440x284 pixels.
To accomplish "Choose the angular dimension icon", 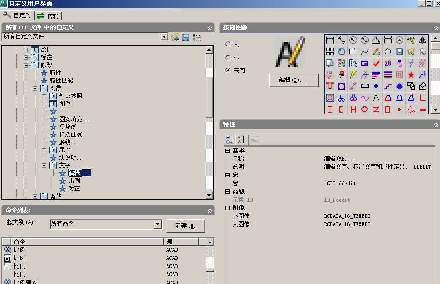I will click(376, 40).
